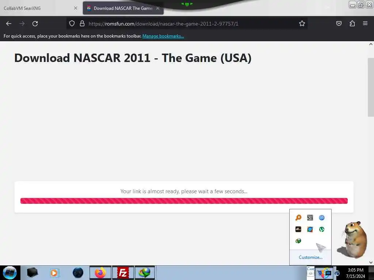View site security padlock information

(82, 23)
